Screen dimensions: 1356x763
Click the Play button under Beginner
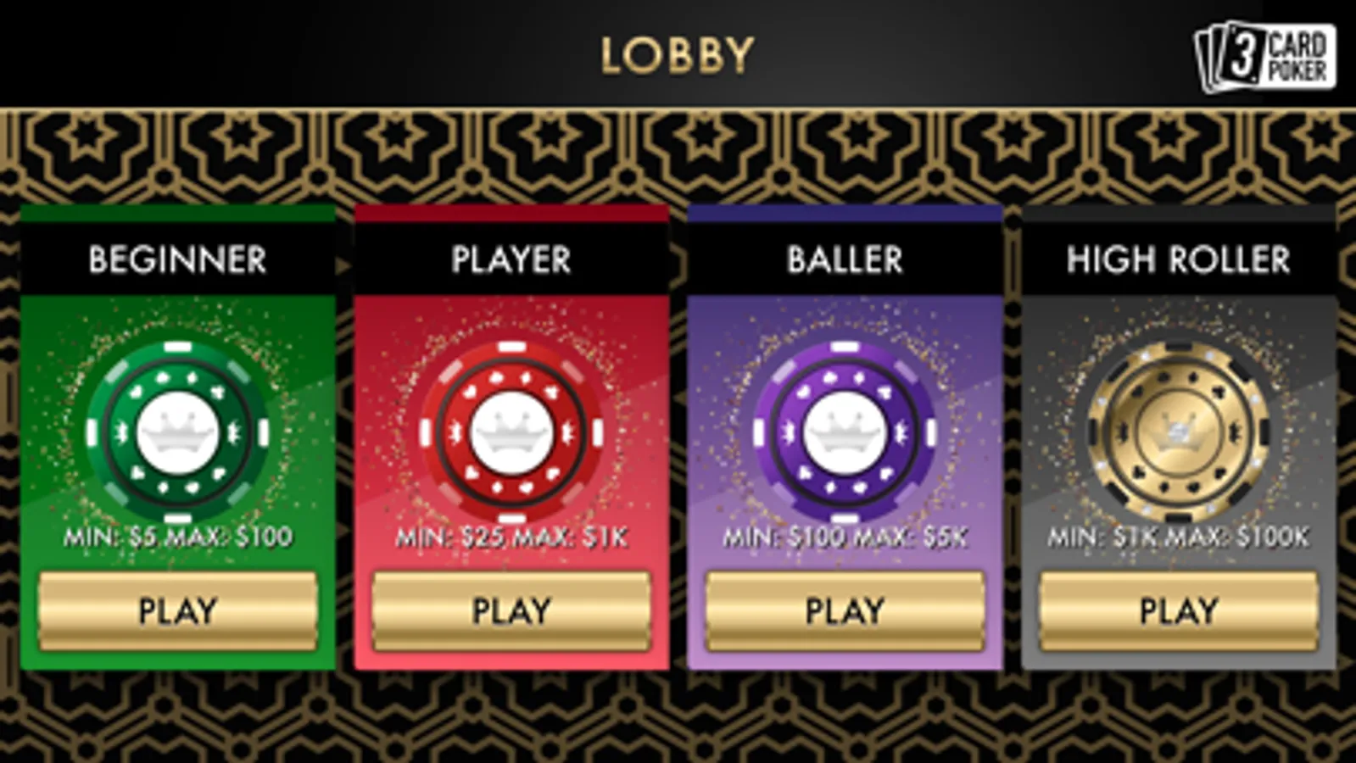coord(178,611)
